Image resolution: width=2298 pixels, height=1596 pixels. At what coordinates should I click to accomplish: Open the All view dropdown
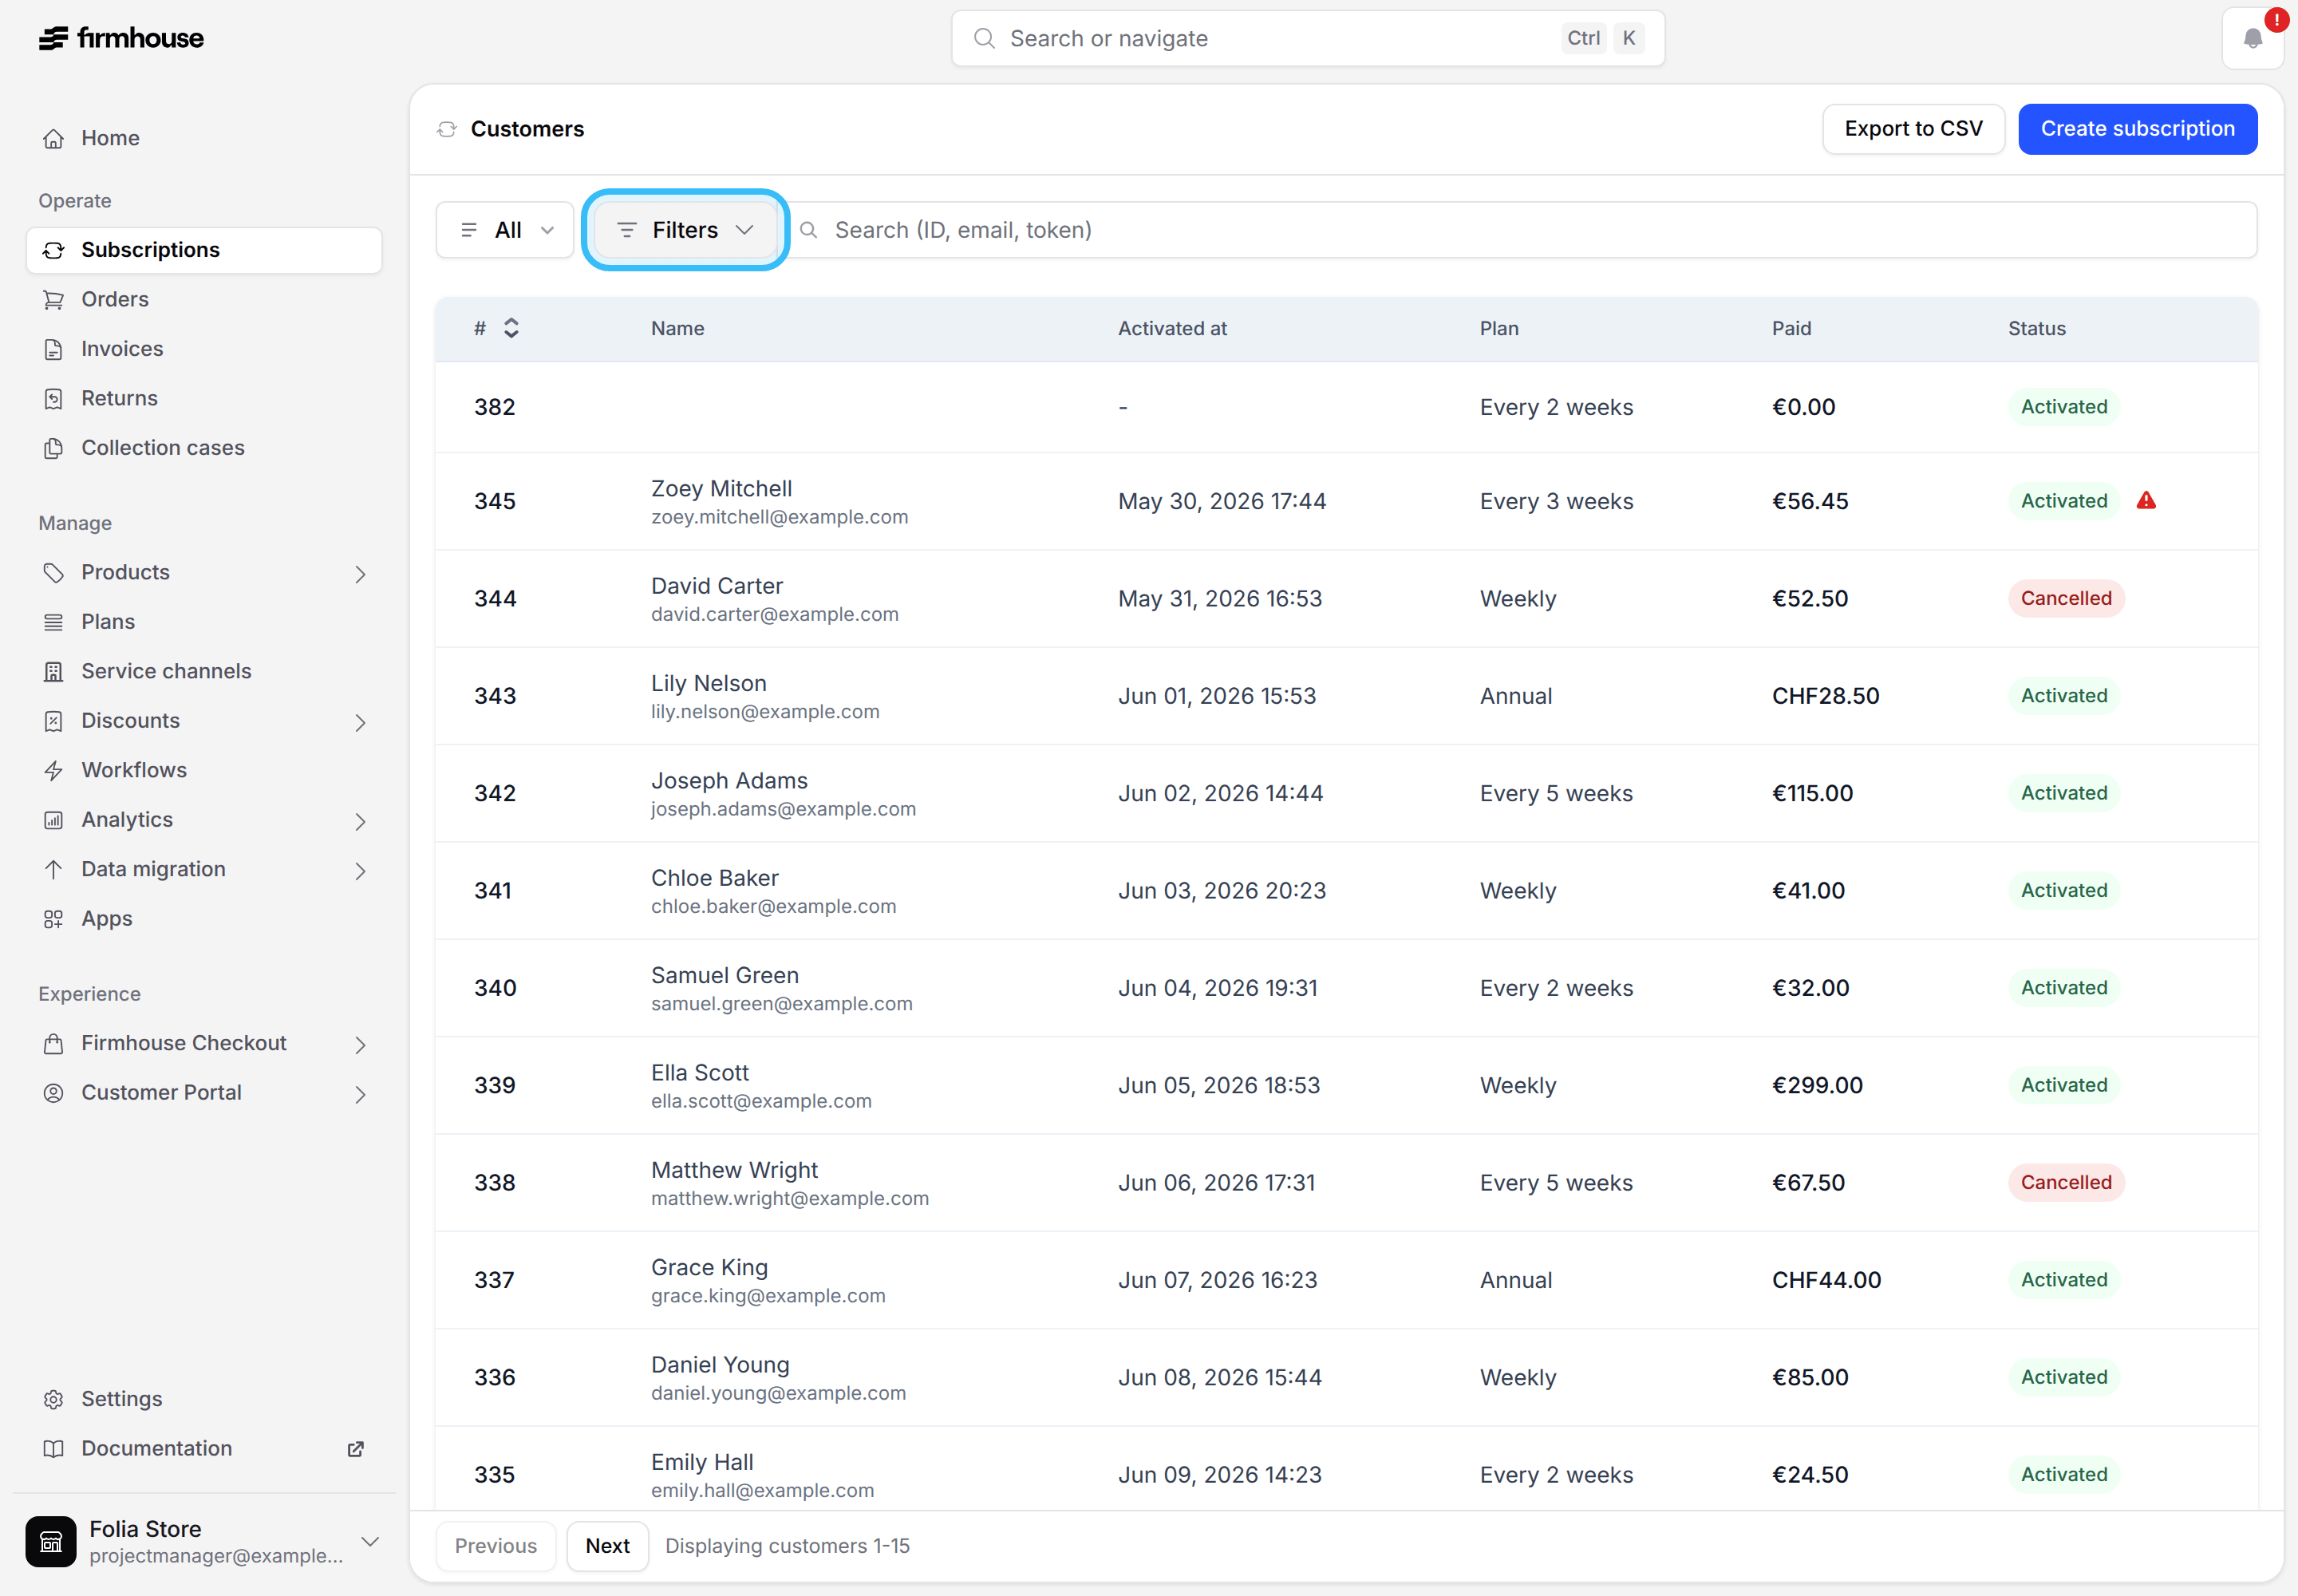505,230
